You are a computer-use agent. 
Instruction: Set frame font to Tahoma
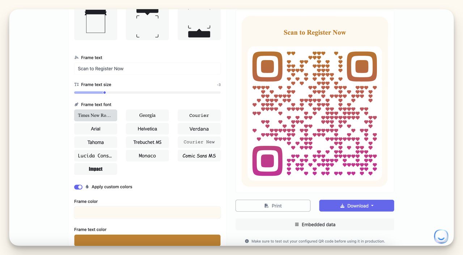pyautogui.click(x=95, y=142)
